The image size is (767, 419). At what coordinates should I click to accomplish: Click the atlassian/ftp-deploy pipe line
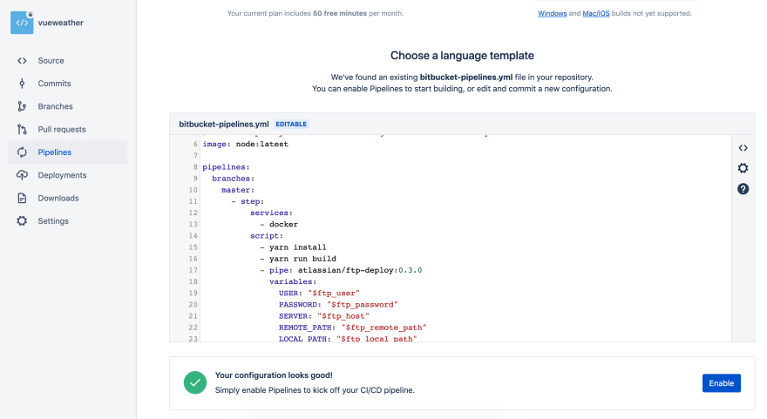pyautogui.click(x=341, y=270)
